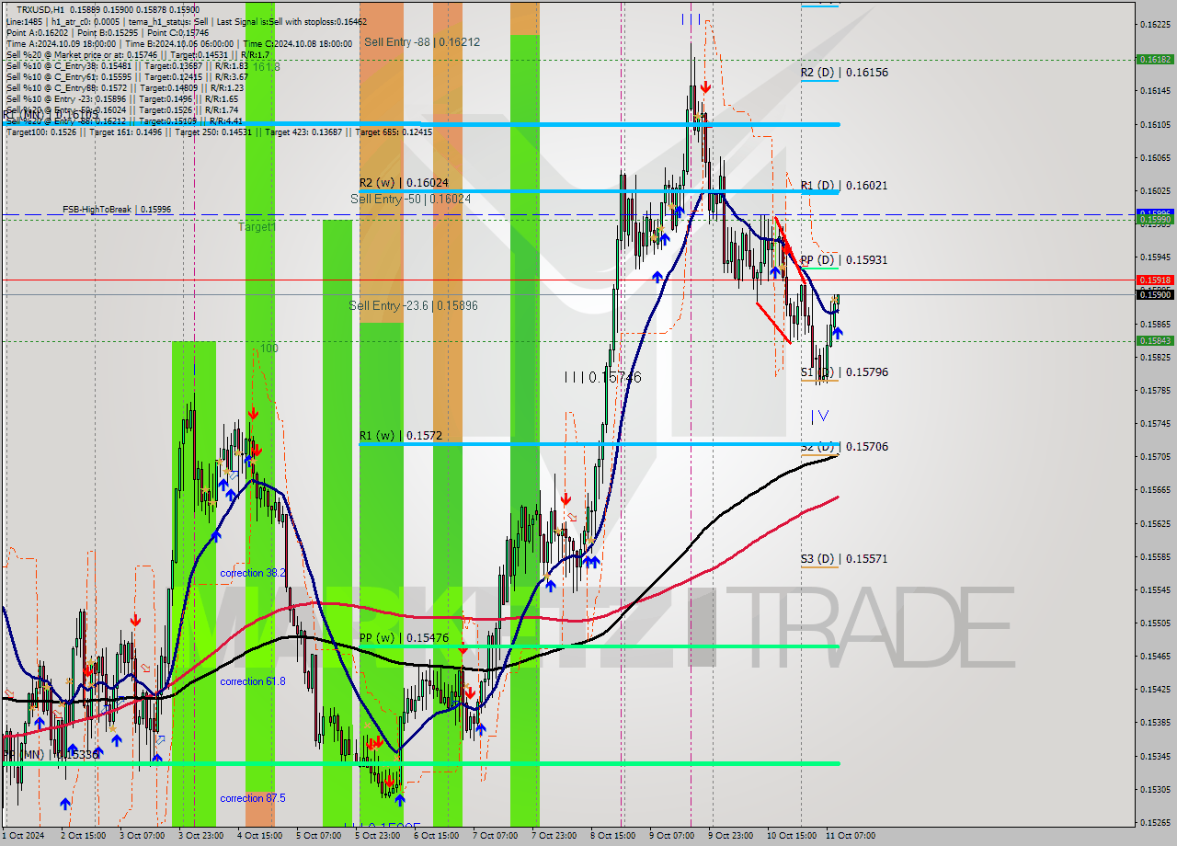This screenshot has width=1177, height=846.
Task: Click the S2 (D) | 0.15706 support label
Action: pos(844,447)
